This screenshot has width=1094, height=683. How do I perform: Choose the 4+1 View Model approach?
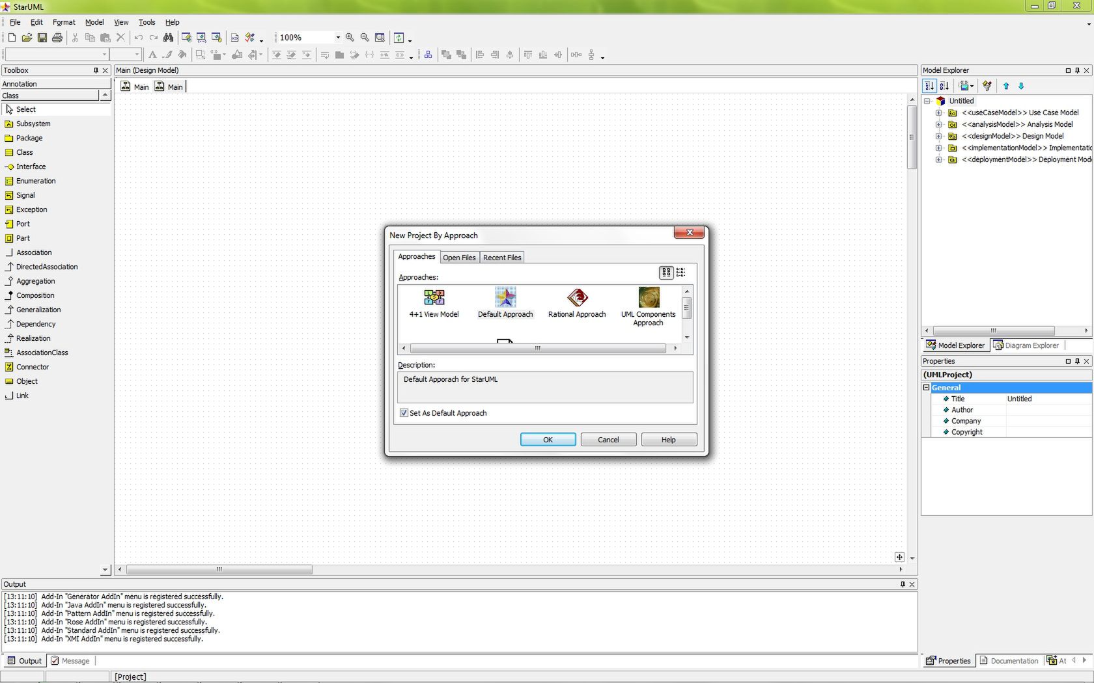point(434,303)
